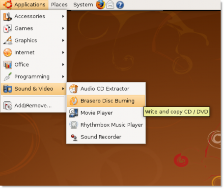Click the Programming trowel icon

pyautogui.click(x=8, y=76)
